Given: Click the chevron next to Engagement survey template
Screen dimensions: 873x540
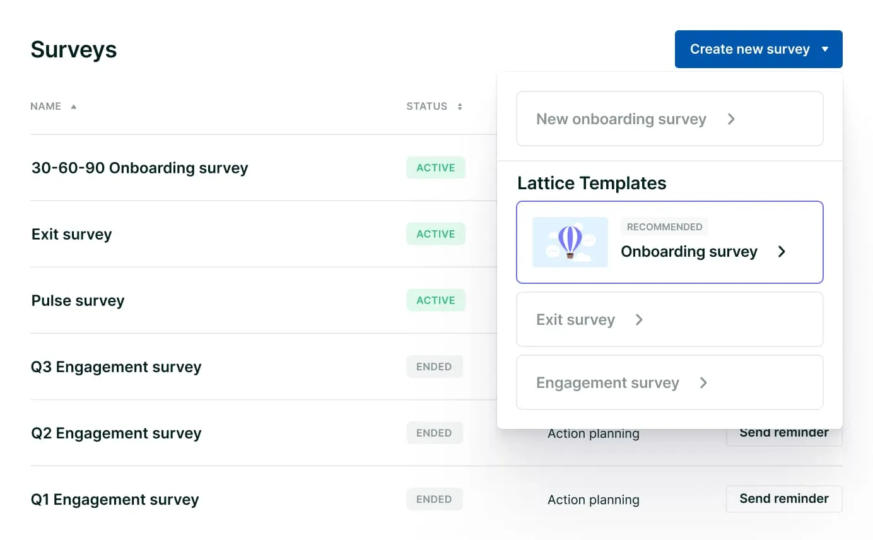Looking at the screenshot, I should (x=703, y=383).
